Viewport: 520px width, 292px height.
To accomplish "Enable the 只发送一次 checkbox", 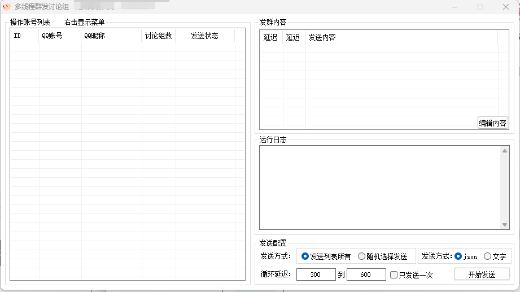I will tap(394, 275).
